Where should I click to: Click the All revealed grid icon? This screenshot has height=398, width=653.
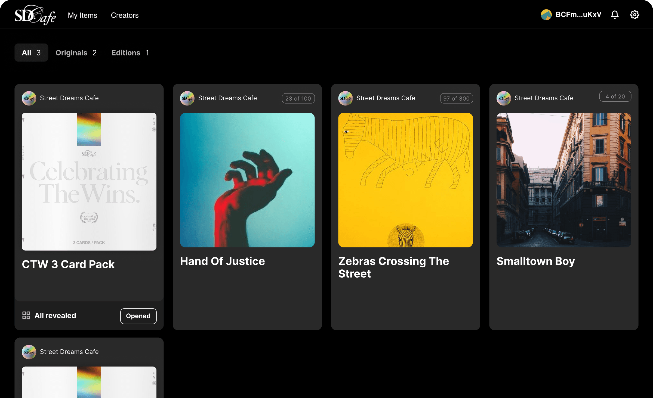tap(26, 315)
